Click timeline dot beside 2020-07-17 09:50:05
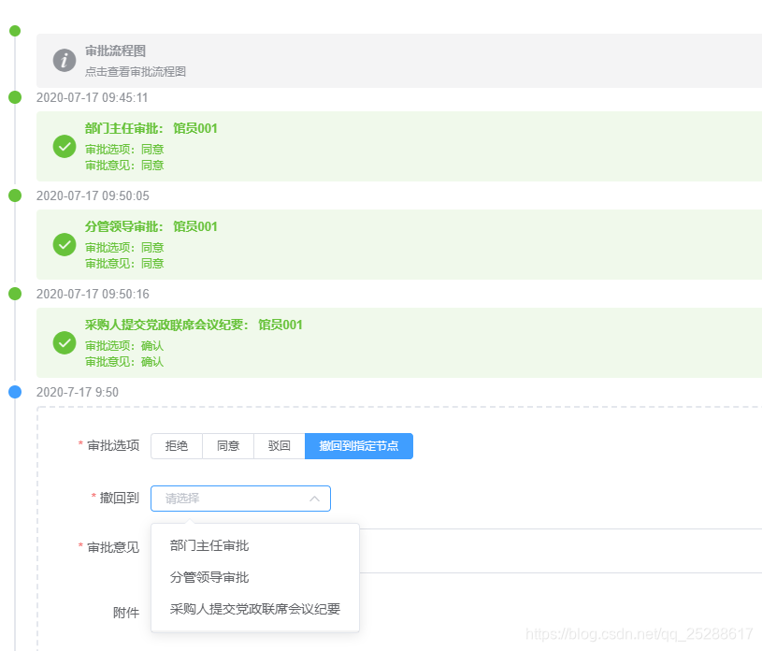 (15, 195)
